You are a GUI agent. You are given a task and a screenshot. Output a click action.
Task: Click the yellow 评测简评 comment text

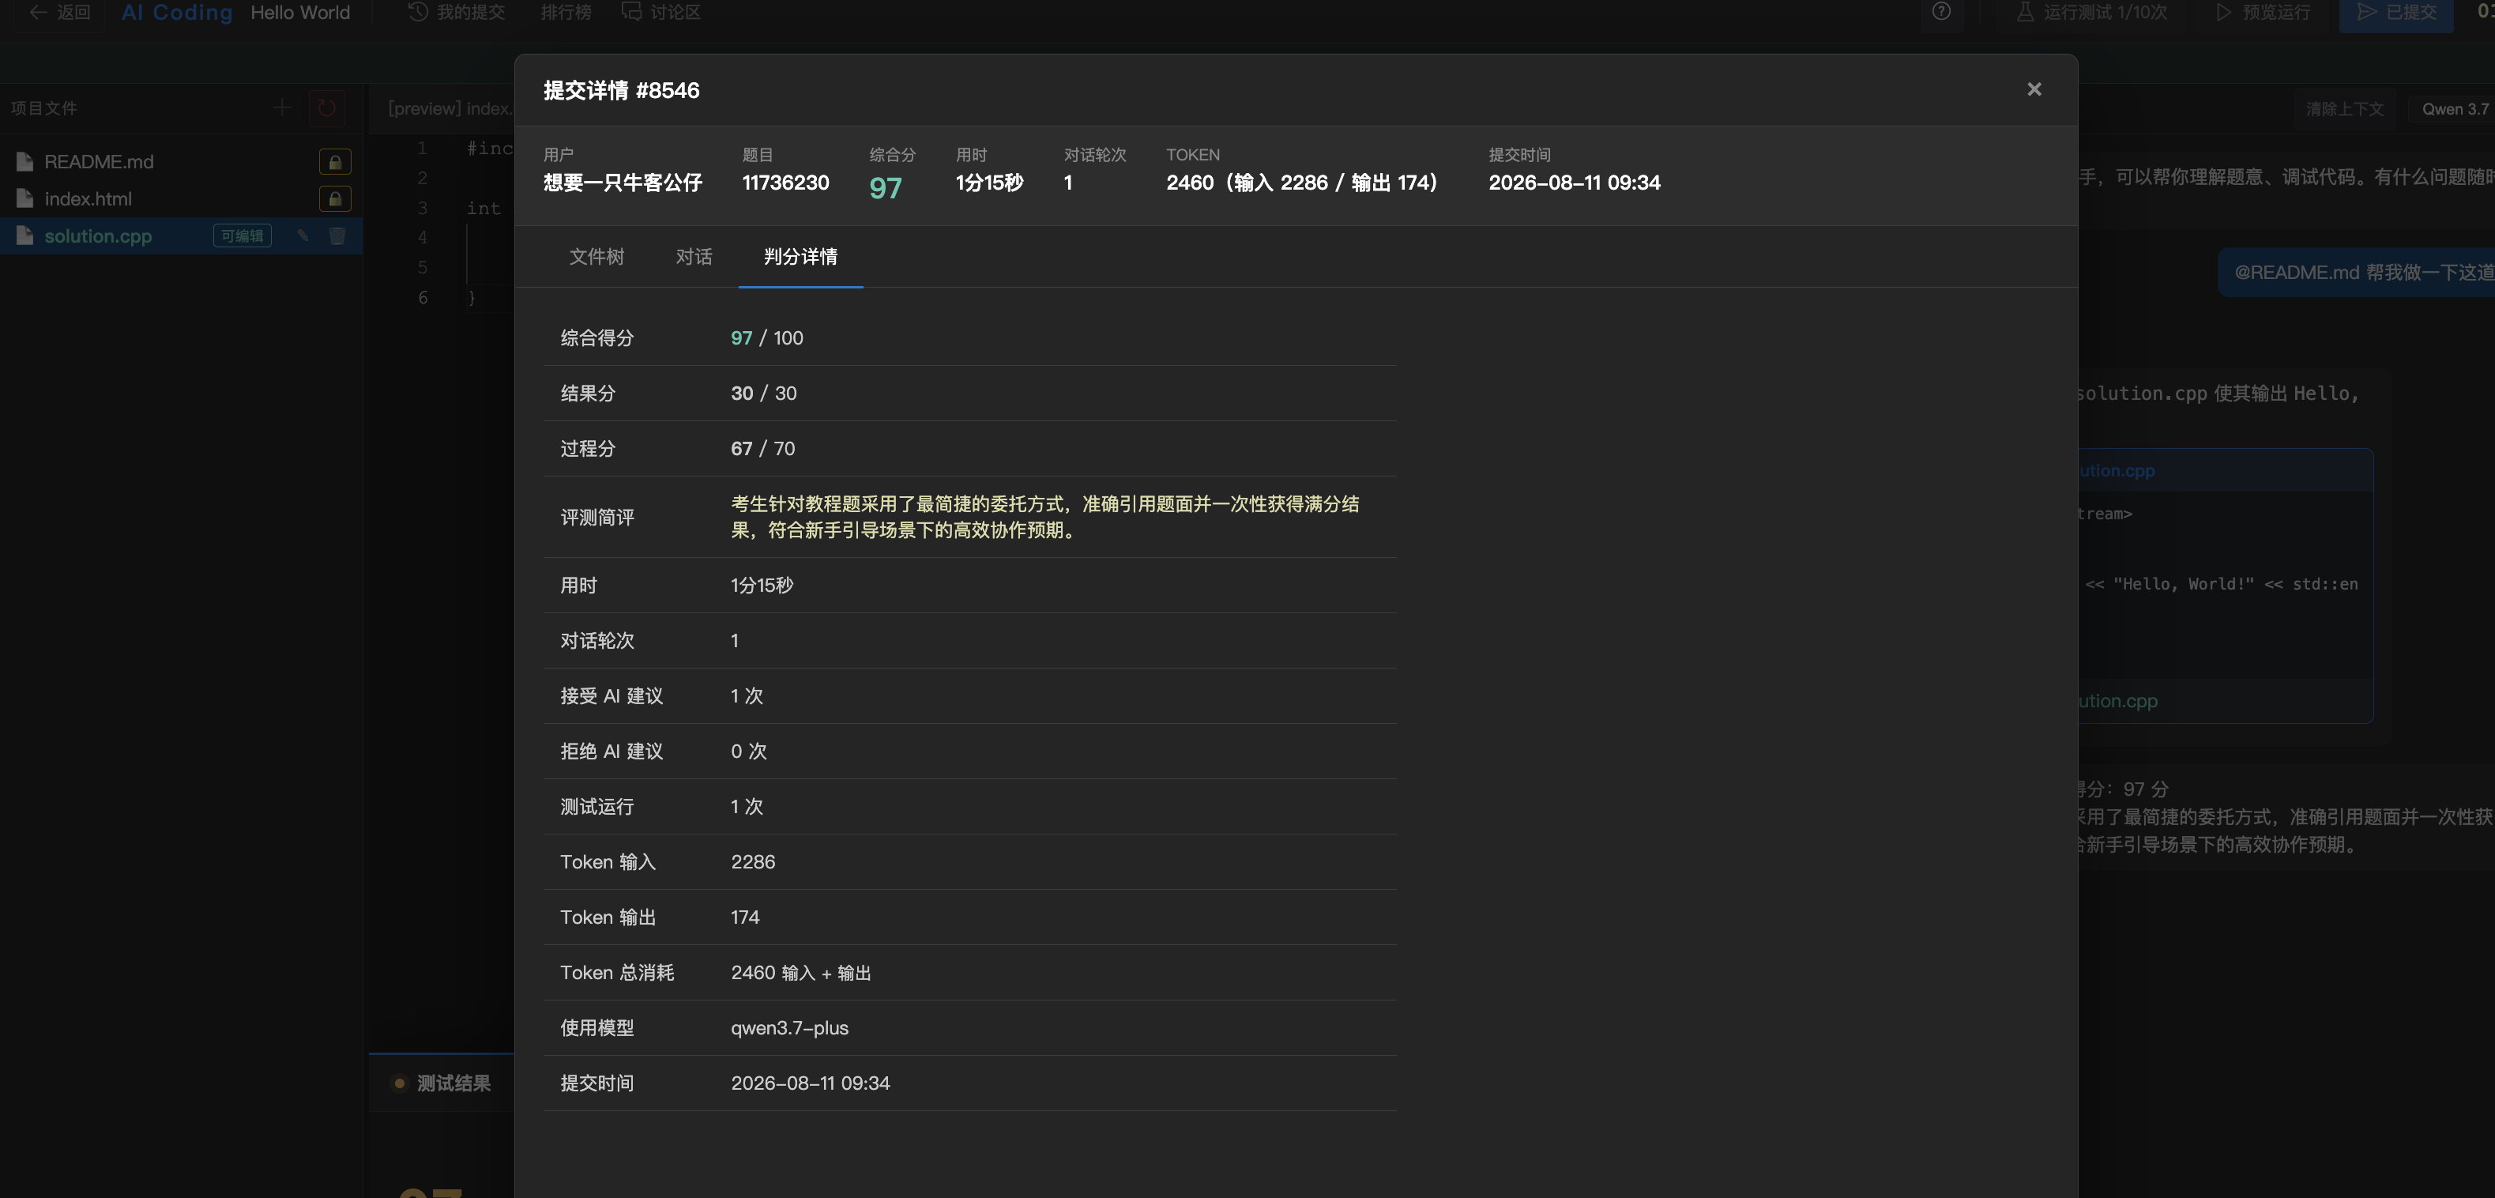tap(1045, 517)
